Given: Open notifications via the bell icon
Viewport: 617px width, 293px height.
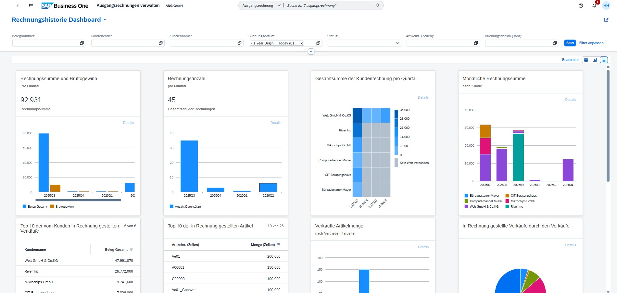Looking at the screenshot, I should (594, 6).
